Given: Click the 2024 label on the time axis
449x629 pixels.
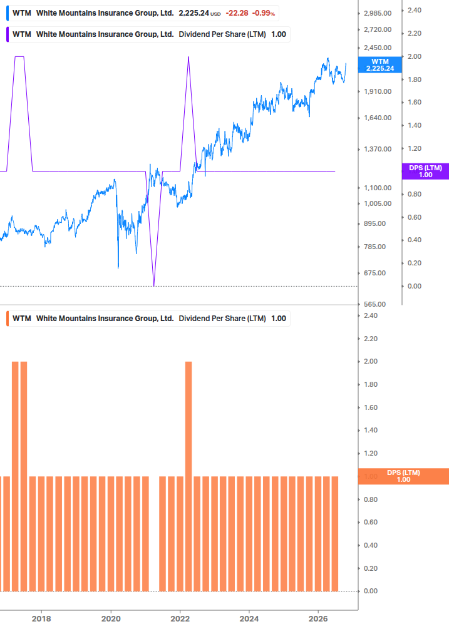Looking at the screenshot, I should coord(249,618).
